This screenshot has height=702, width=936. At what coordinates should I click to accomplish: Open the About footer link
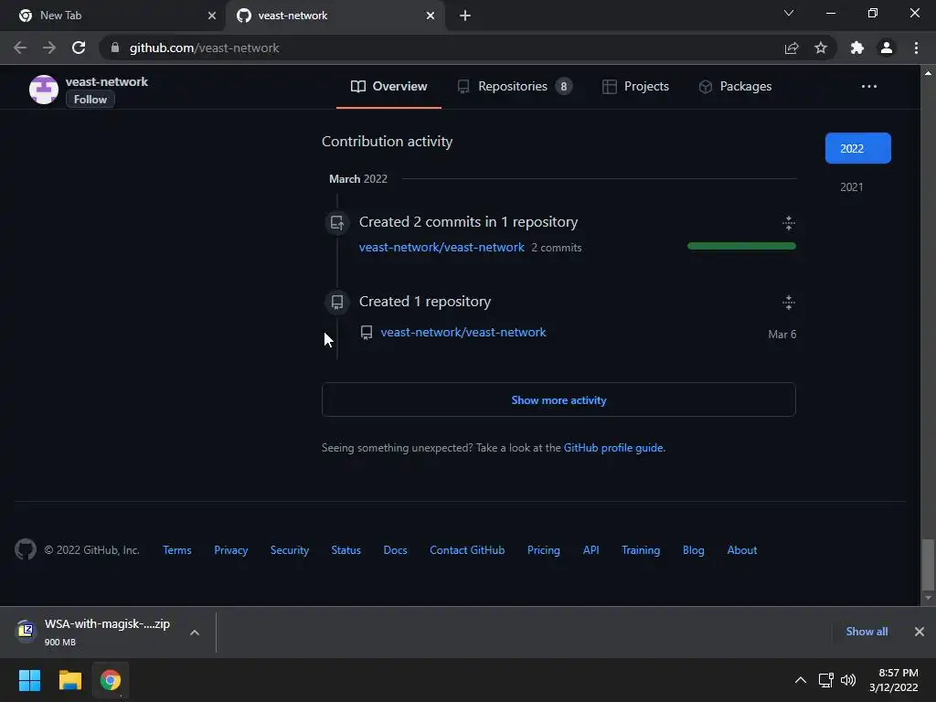(x=742, y=550)
